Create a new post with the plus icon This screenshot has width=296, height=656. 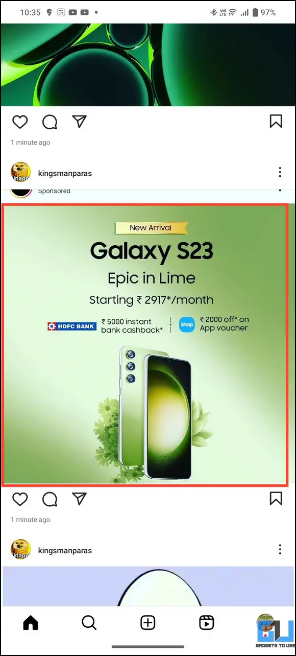pyautogui.click(x=148, y=622)
